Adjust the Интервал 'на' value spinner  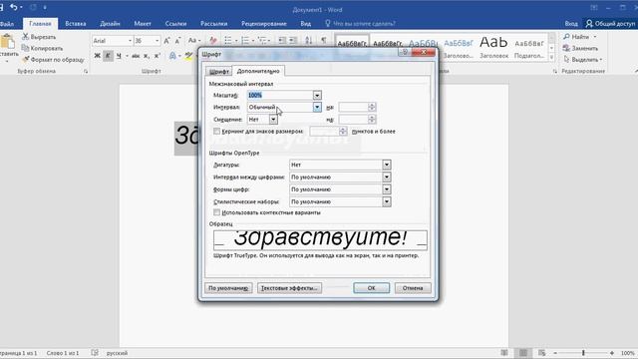[372, 107]
